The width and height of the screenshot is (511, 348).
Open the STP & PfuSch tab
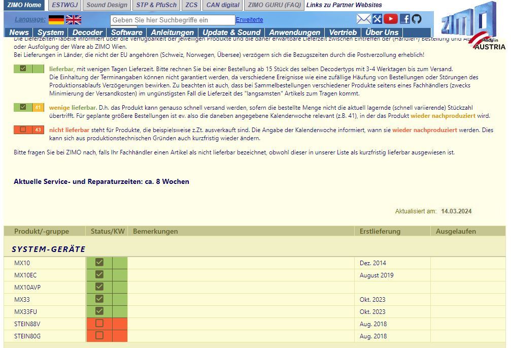(156, 5)
